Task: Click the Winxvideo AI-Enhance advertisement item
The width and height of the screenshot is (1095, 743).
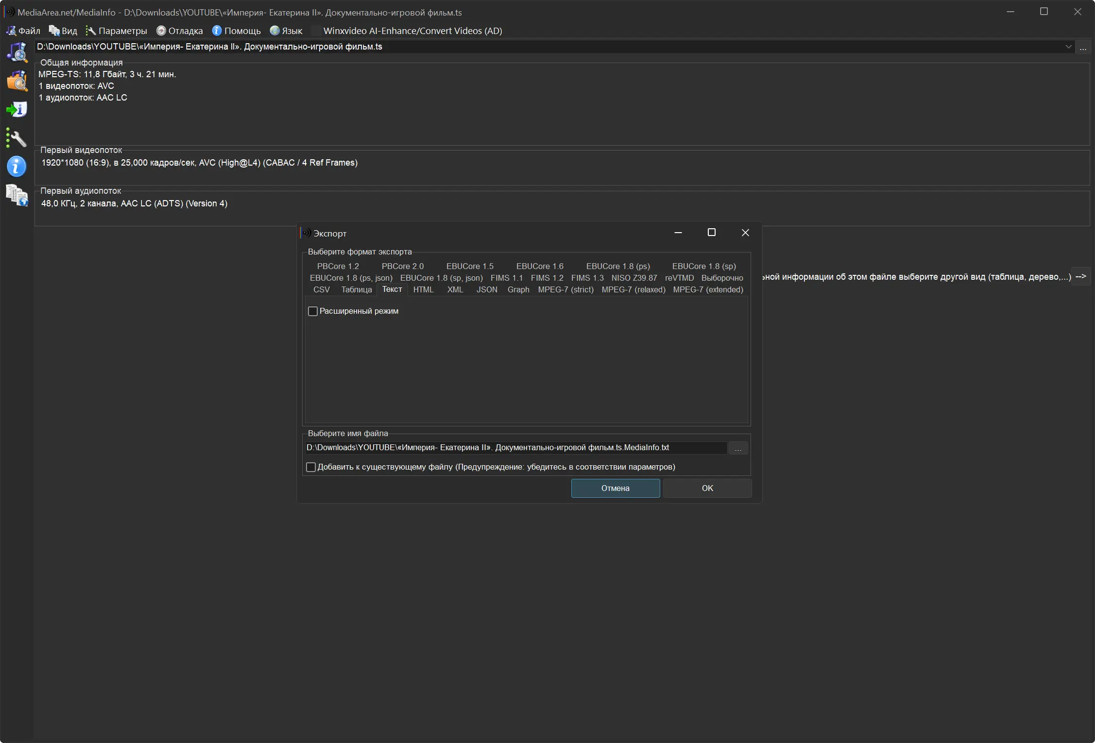Action: pos(412,31)
